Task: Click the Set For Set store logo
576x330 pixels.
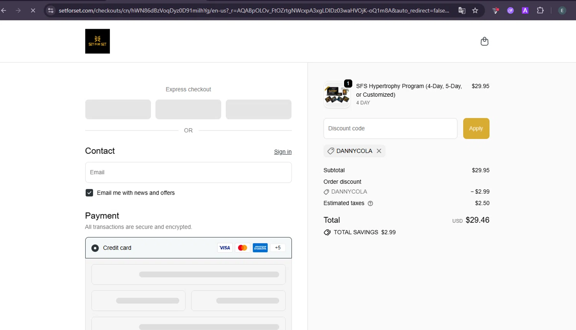Action: coord(98,41)
